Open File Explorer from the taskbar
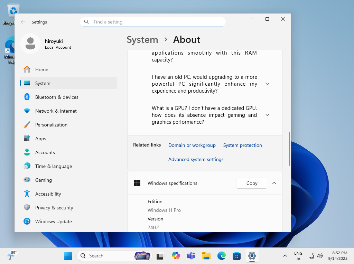This screenshot has width=354, height=264. point(206,256)
